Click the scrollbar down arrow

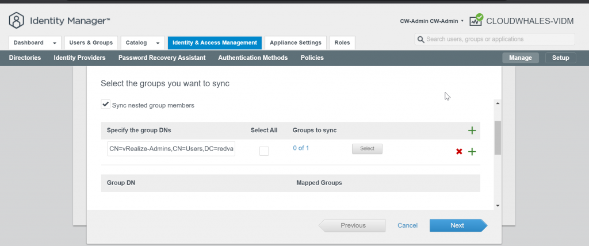pos(498,206)
